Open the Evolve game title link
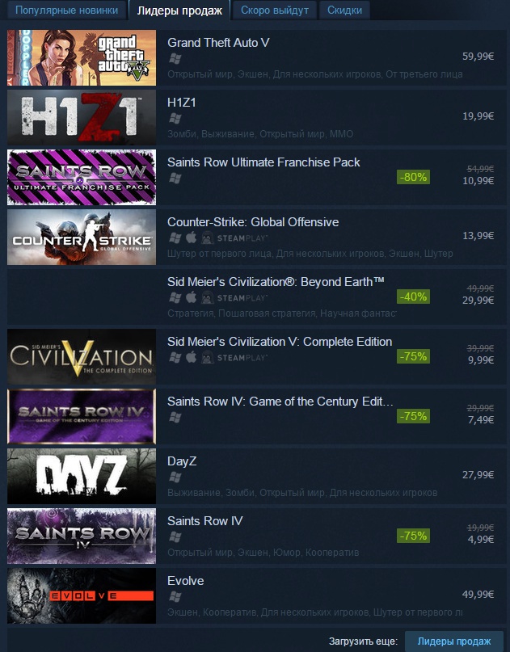Viewport: 510px width, 652px height. 186,581
